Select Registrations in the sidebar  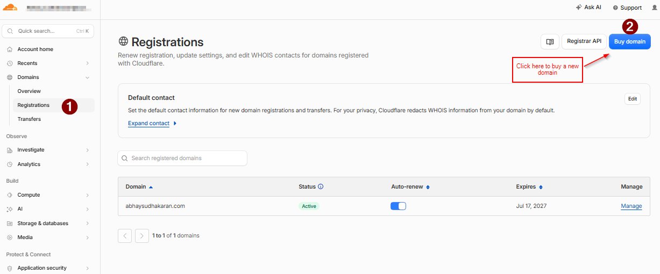(53, 105)
